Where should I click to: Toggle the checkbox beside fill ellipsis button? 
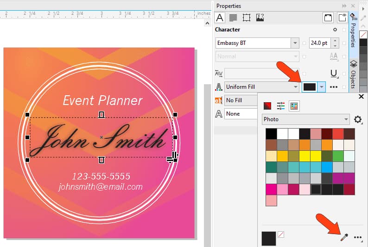[344, 86]
